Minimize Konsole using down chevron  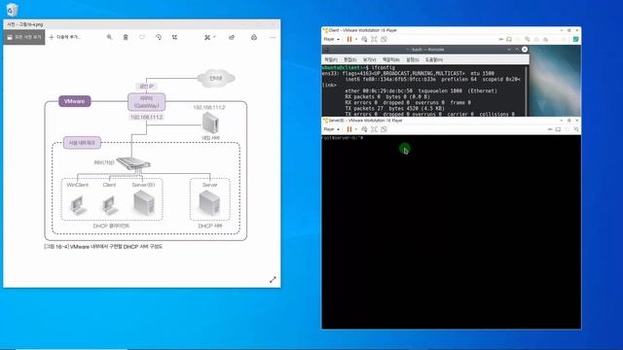click(x=509, y=50)
